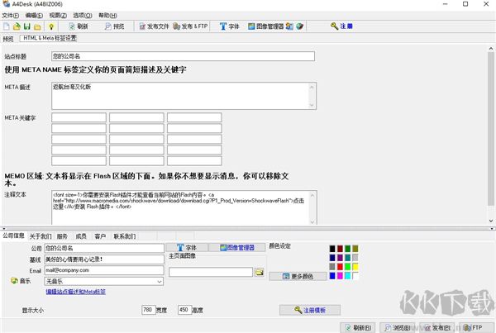The image size is (496, 333).
Task: Click the 公司 name input field
Action: point(104,248)
